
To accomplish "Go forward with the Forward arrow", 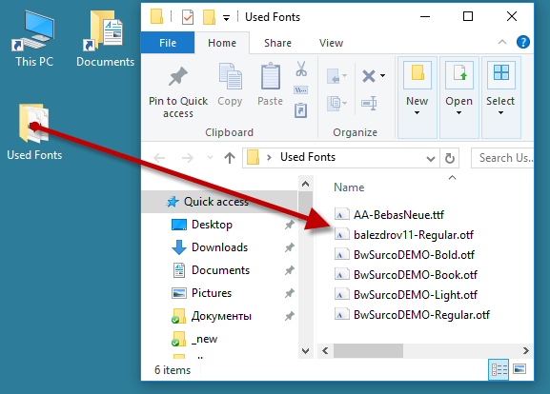I will click(x=188, y=158).
